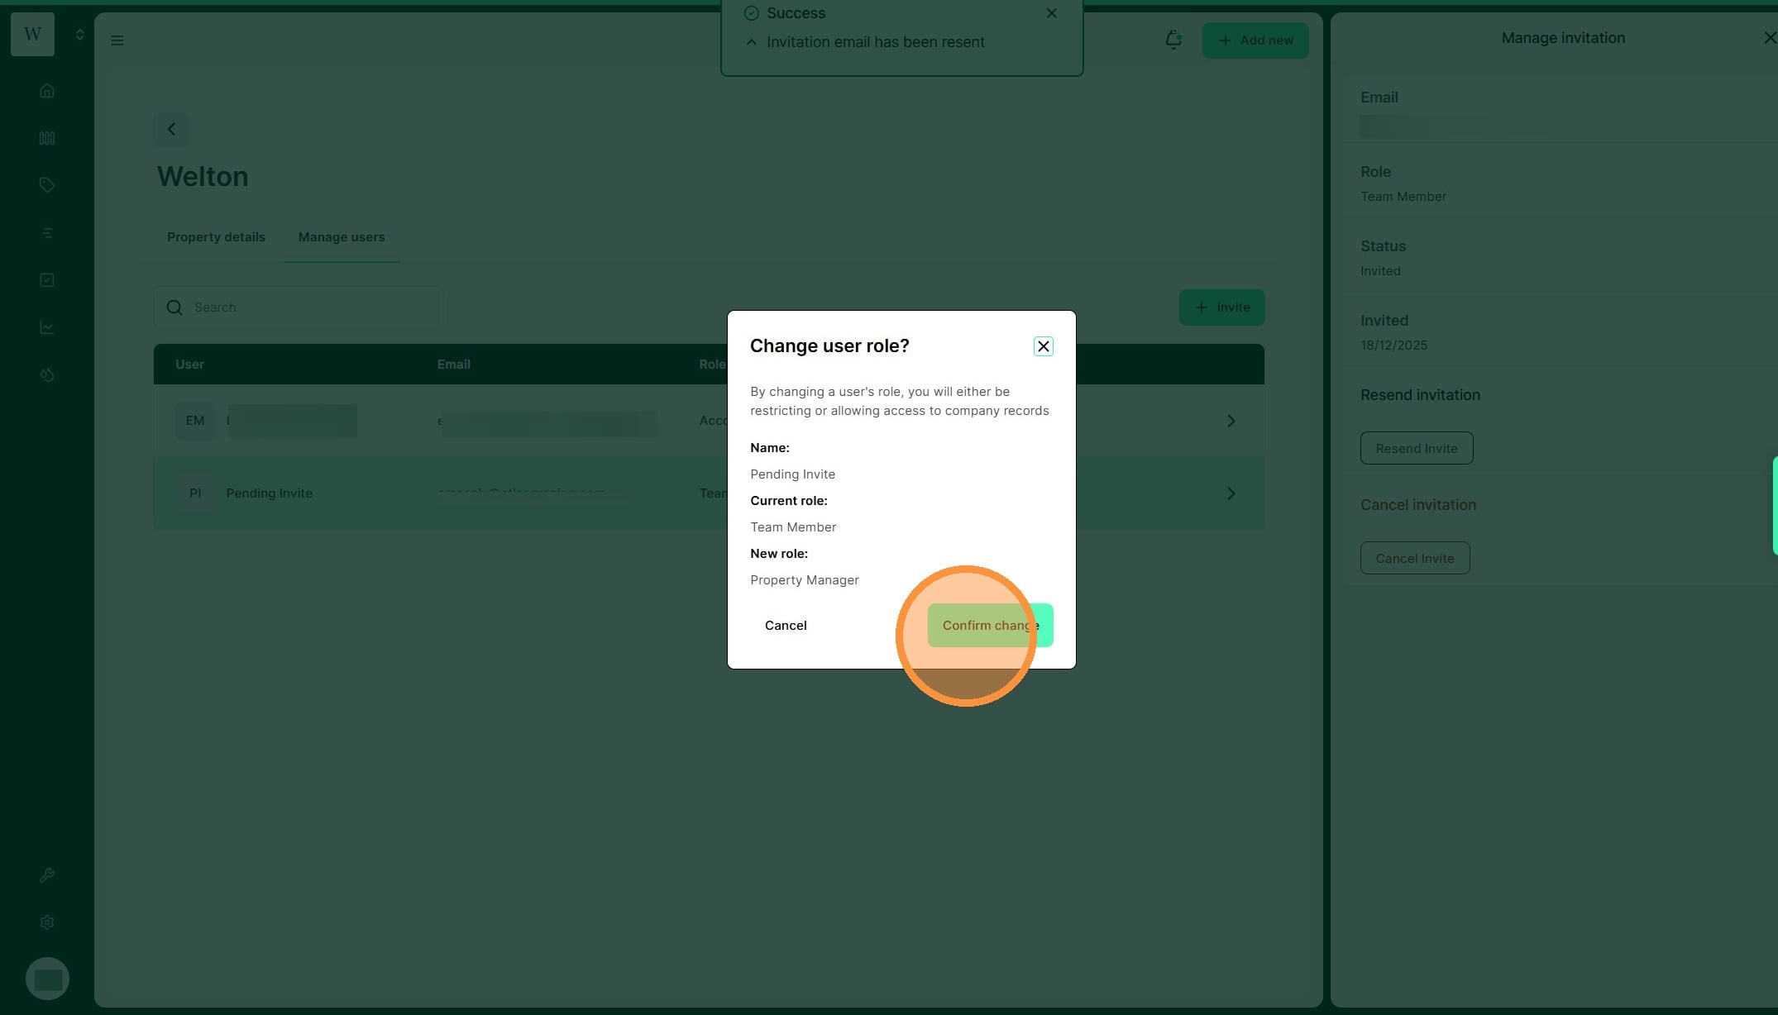The image size is (1778, 1015).
Task: Click the home icon in sidebar
Action: tap(47, 91)
